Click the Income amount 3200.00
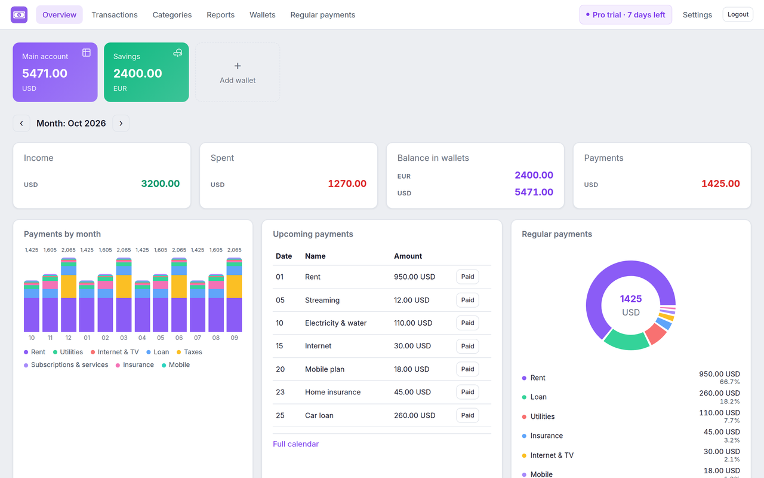 [161, 183]
